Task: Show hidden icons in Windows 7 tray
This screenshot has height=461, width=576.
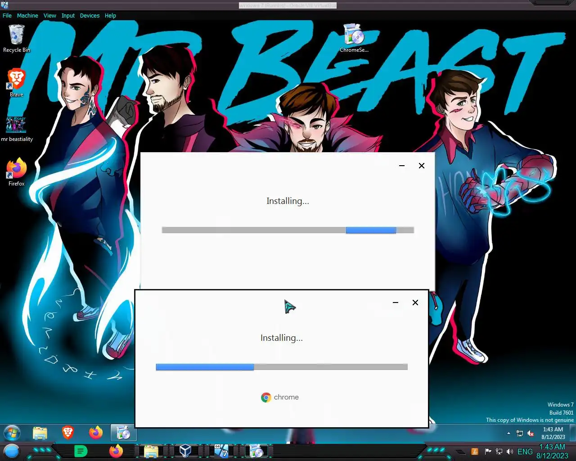Action: point(508,433)
